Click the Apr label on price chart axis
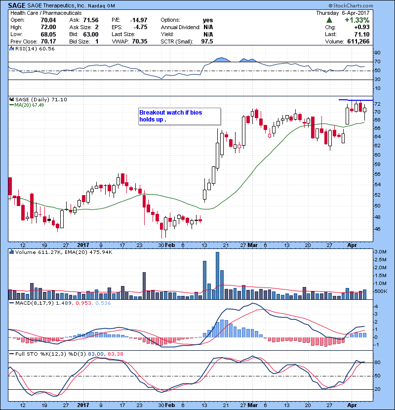Viewport: 395px width, 410px height. [x=352, y=246]
